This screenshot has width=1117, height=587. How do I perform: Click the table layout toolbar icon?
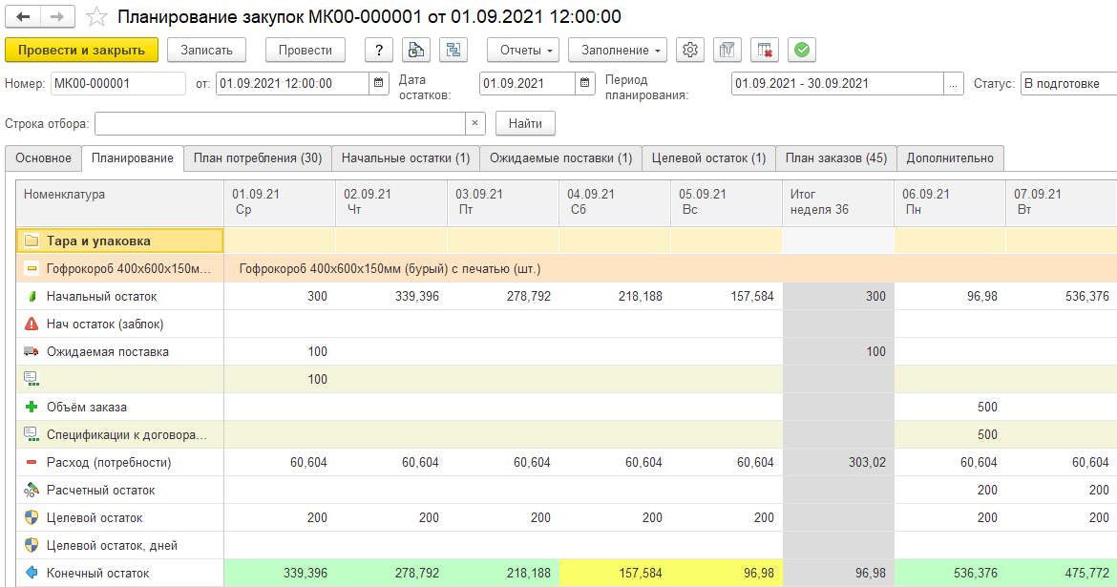pyautogui.click(x=727, y=50)
